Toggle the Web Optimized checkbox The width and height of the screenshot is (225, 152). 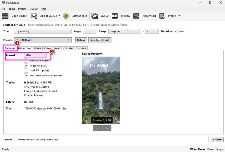point(26,61)
